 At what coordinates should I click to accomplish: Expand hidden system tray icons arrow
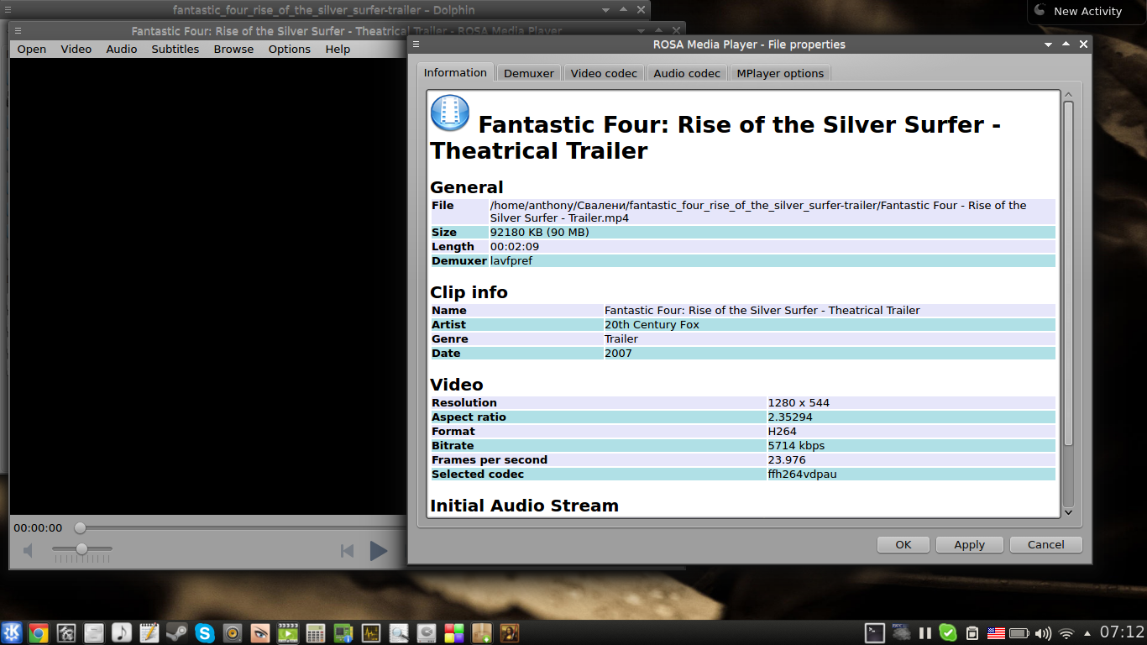pos(1087,632)
